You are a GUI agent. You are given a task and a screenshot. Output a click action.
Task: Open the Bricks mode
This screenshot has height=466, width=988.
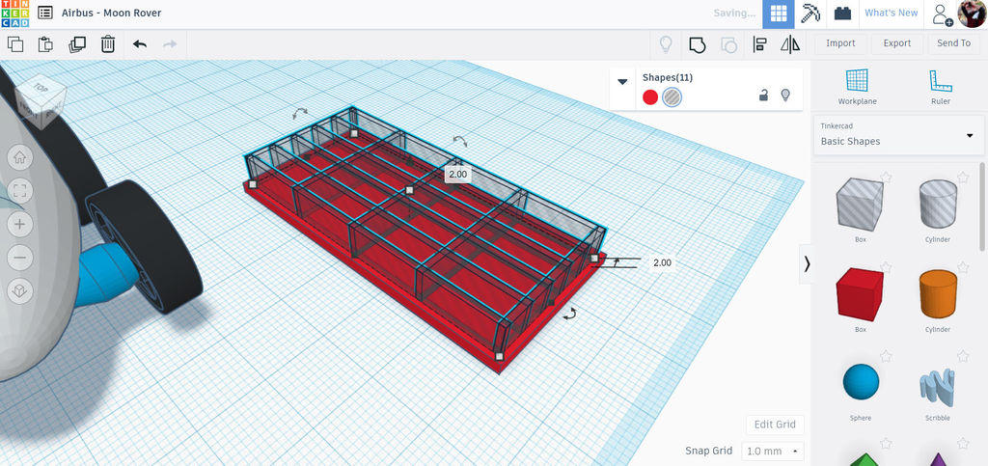[842, 14]
